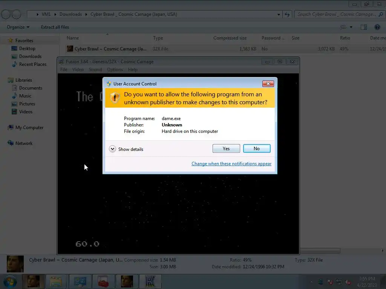
Task: Open Change when these notifications appear link
Action: tap(231, 164)
